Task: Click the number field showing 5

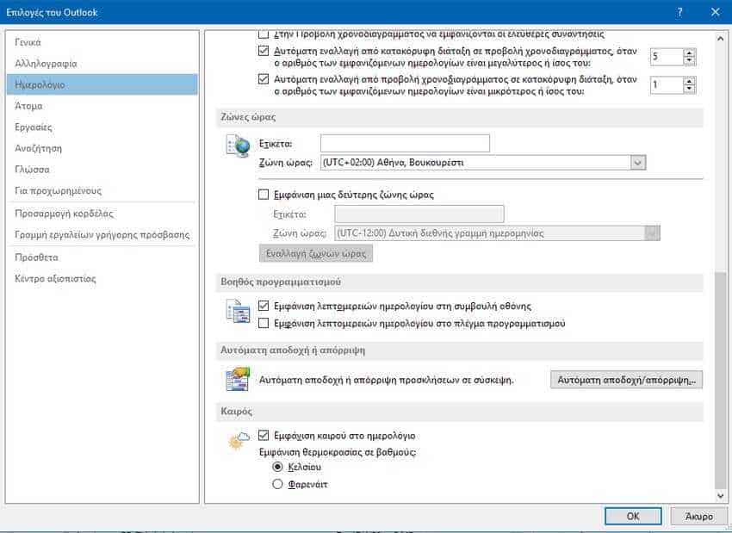Action: coord(667,57)
